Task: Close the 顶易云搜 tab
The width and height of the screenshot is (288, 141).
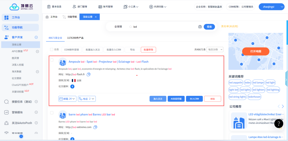Action: (x=96, y=17)
